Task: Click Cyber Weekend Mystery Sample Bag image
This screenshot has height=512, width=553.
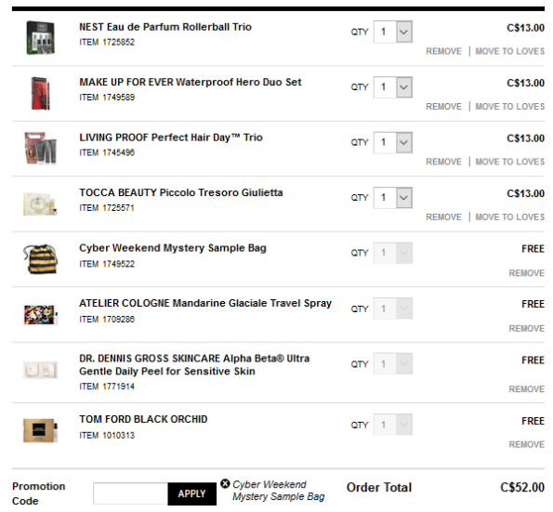Action: click(x=41, y=259)
